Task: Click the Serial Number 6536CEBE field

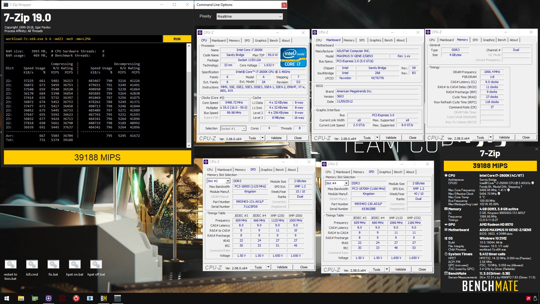Action: (x=368, y=209)
